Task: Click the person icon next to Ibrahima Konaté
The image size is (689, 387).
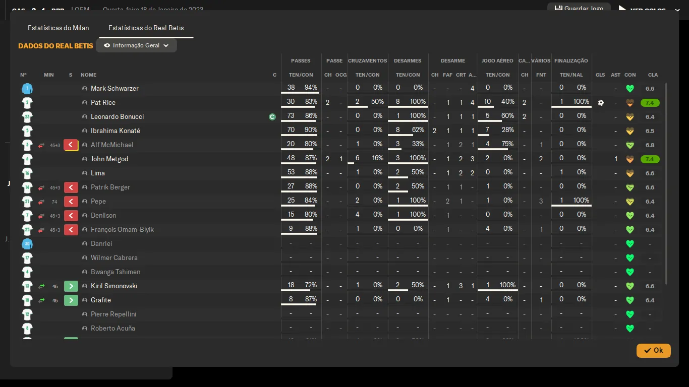Action: click(x=85, y=131)
